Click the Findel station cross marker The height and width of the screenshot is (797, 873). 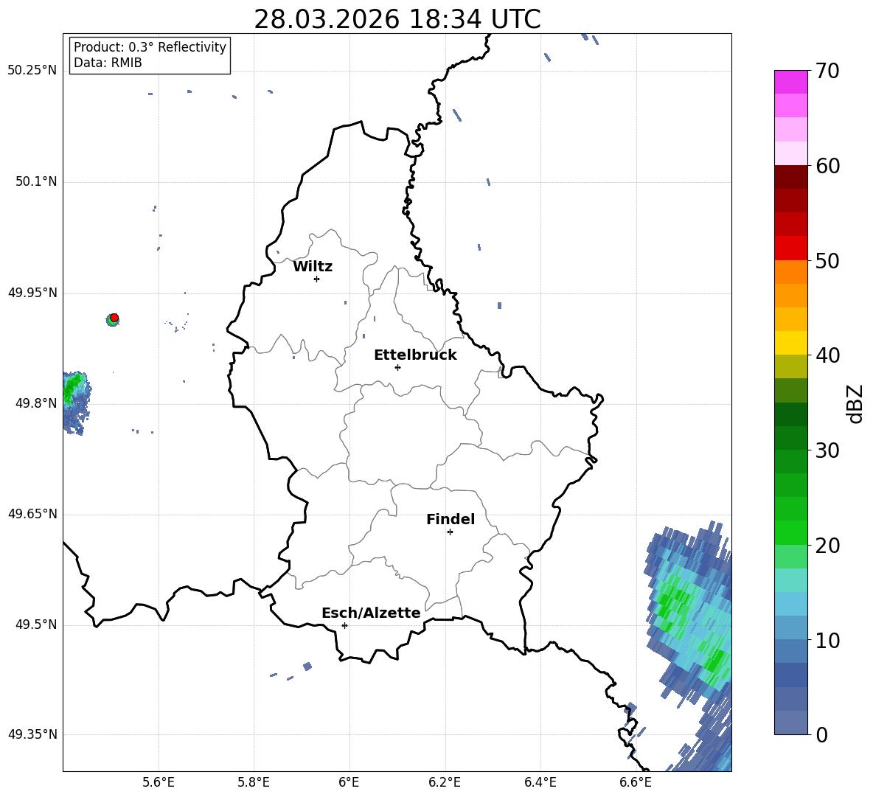tap(450, 532)
